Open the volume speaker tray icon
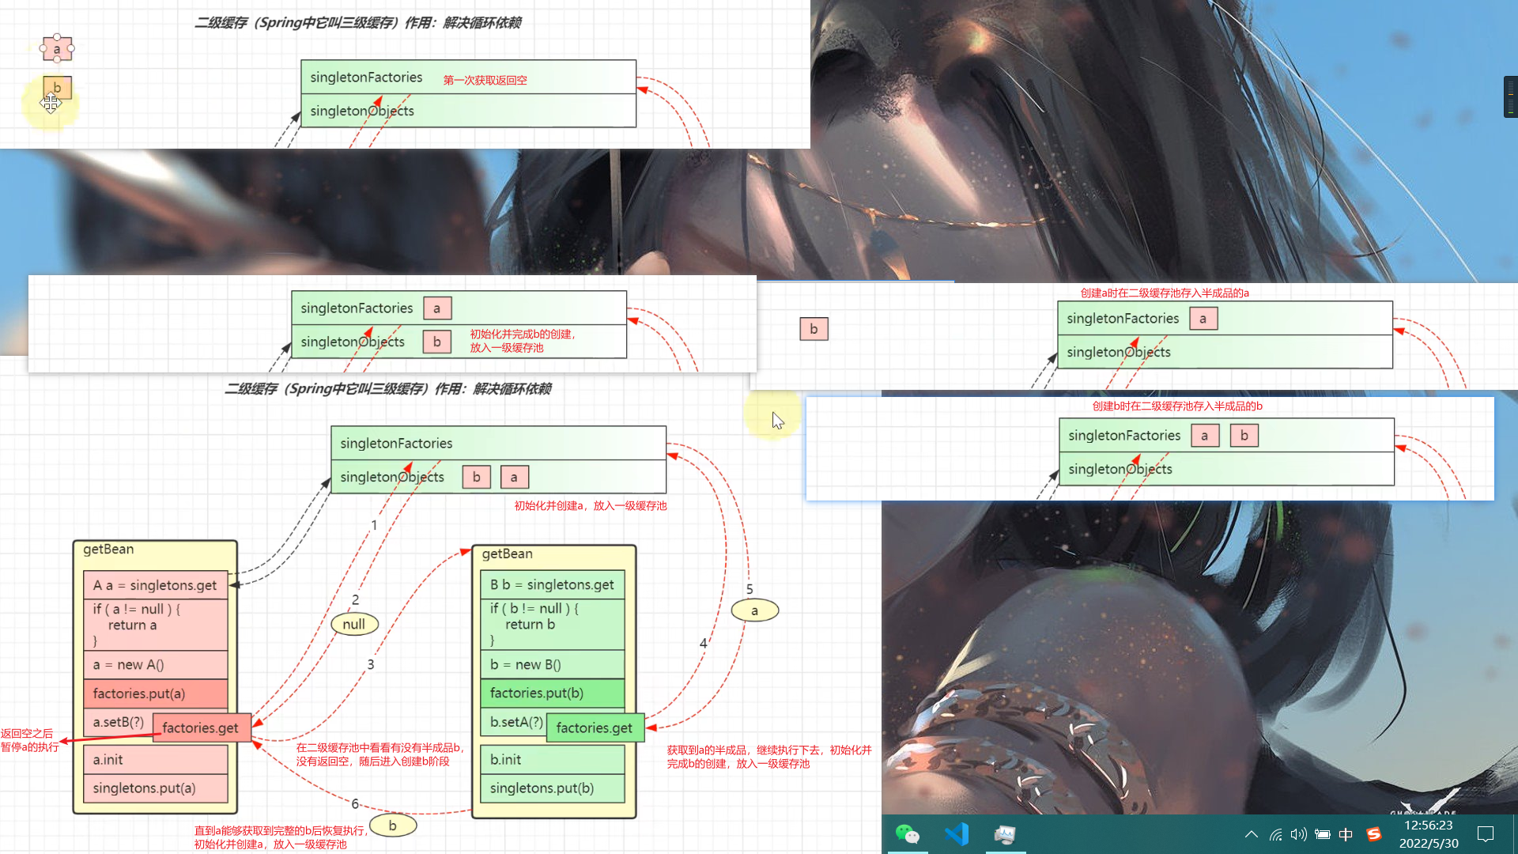 1298,834
